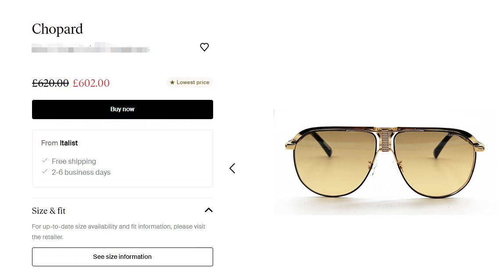Viewport: 503px width, 272px height.
Task: Click the 2-6 business days text
Action: point(81,172)
